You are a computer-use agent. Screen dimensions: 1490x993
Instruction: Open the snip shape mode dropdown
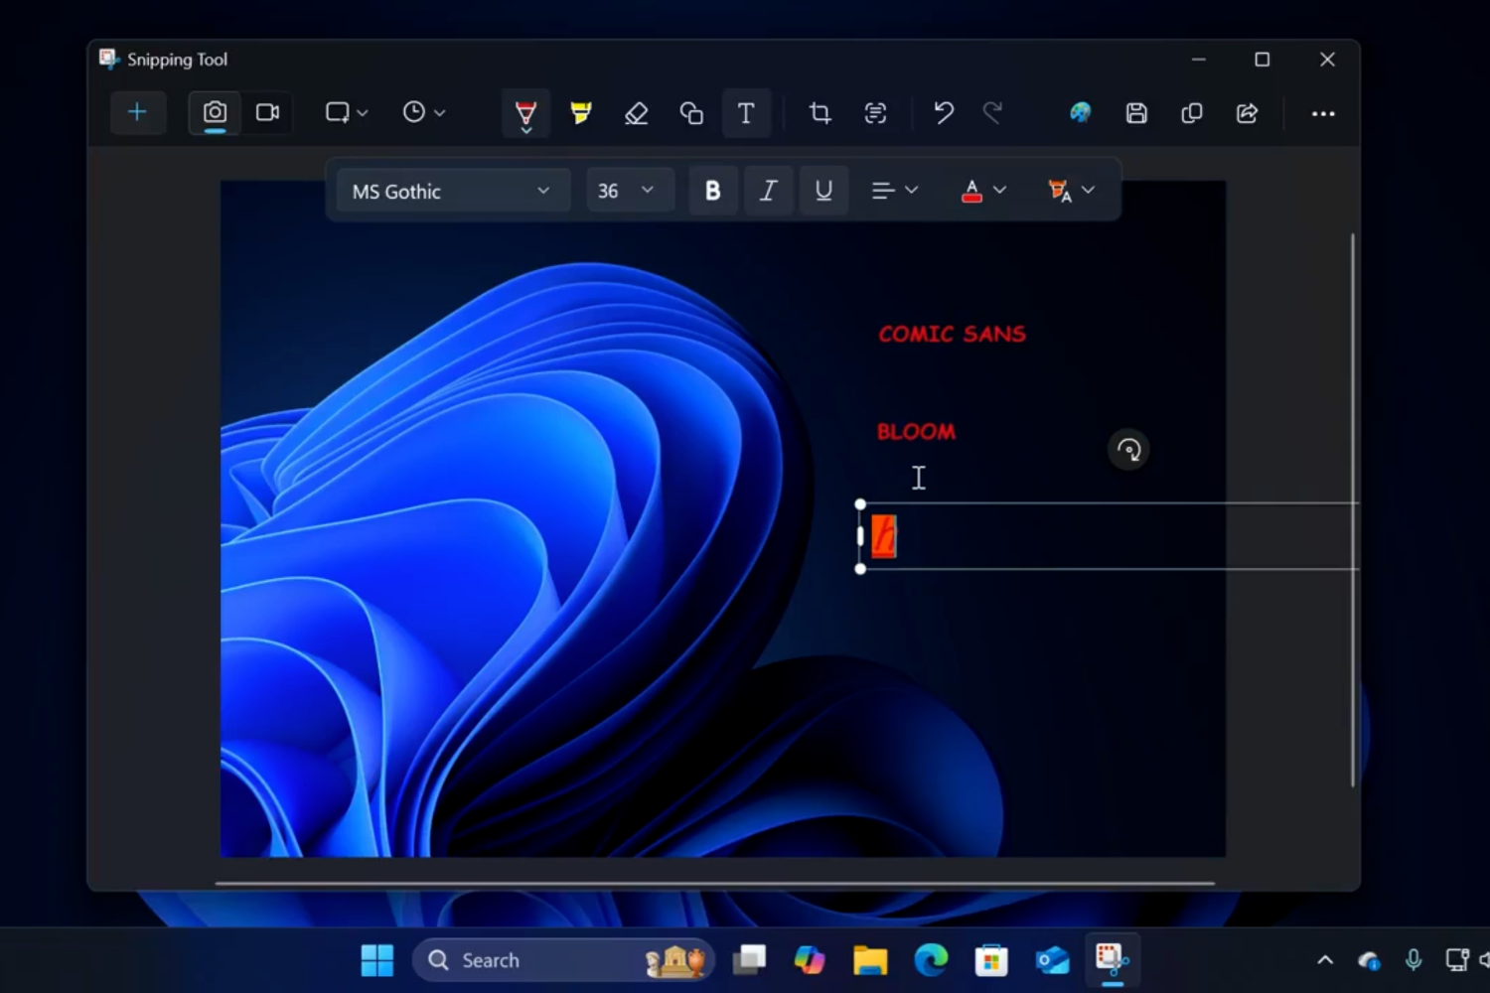point(347,112)
